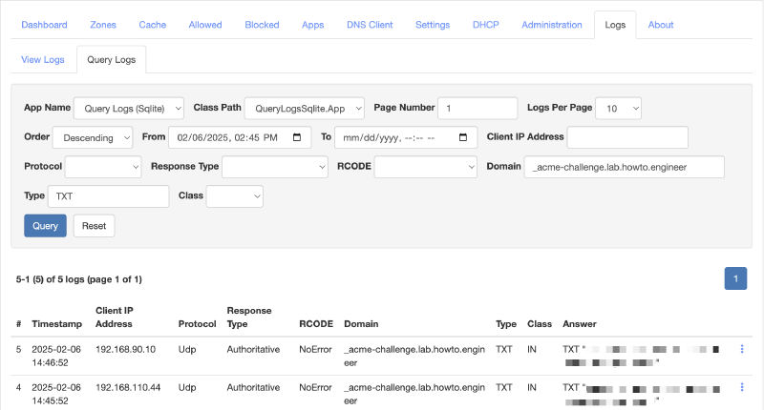
Task: Select pagination page 1 button
Action: coord(735,278)
